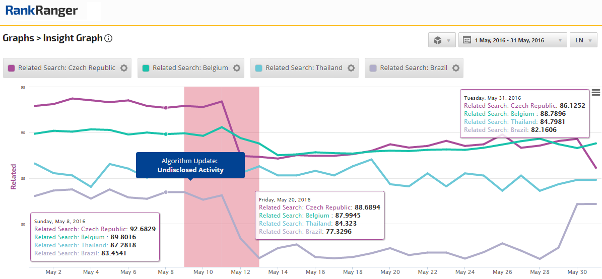Click the Related Search: Brazil legend button
This screenshot has width=602, height=279.
413,68
